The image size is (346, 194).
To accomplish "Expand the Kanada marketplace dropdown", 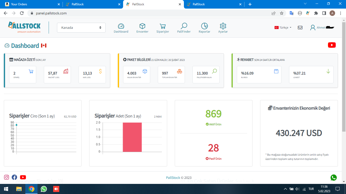I will coord(81,28).
